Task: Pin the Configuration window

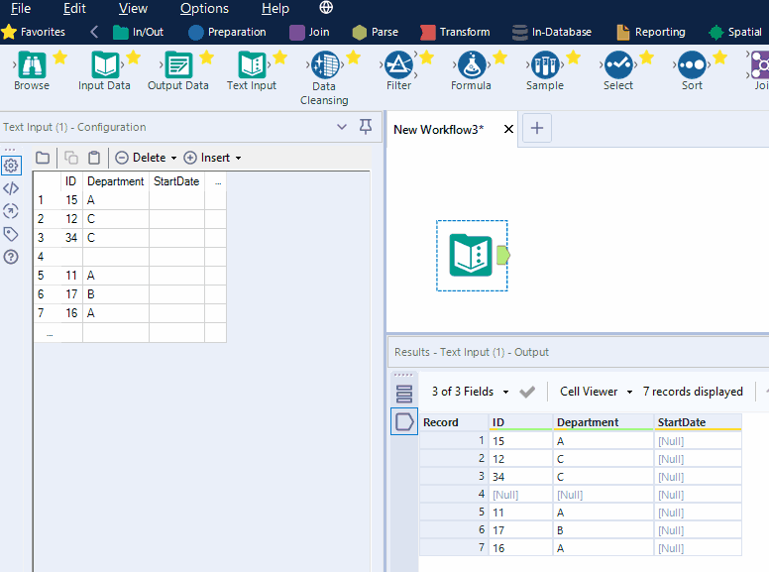Action: coord(366,127)
